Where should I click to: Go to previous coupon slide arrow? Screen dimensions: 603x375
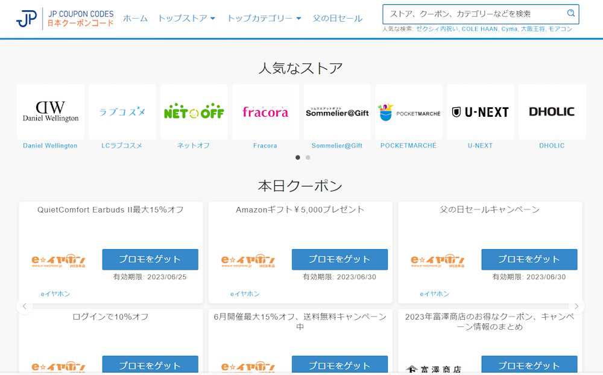pos(25,306)
